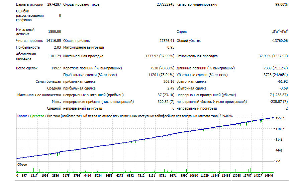The width and height of the screenshot is (296, 181).
Task: Select the profit factor value 2.03
Action: pos(58,47)
